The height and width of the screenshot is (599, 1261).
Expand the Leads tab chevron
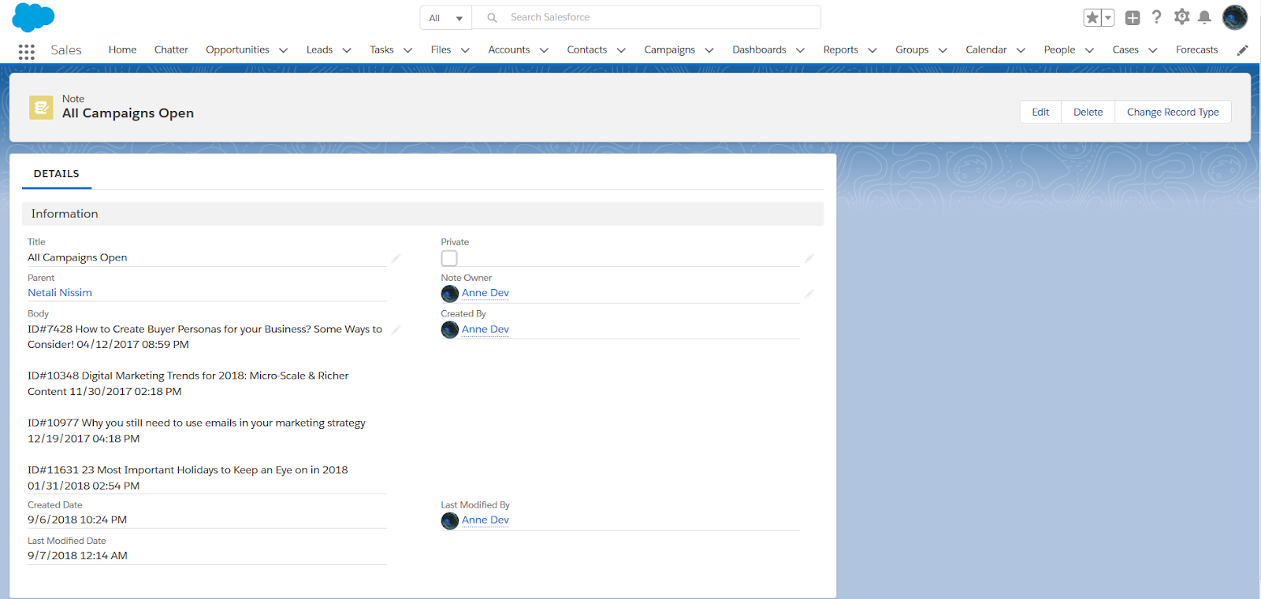click(347, 50)
